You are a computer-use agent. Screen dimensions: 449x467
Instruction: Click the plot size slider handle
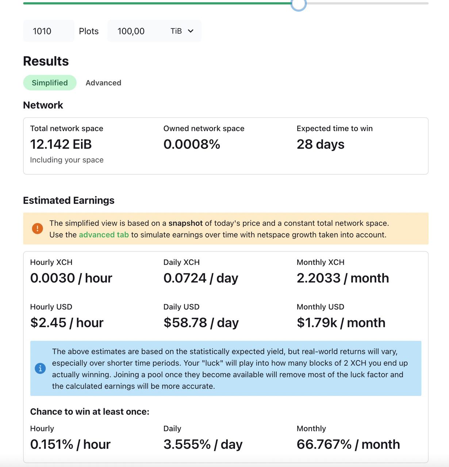pyautogui.click(x=299, y=4)
